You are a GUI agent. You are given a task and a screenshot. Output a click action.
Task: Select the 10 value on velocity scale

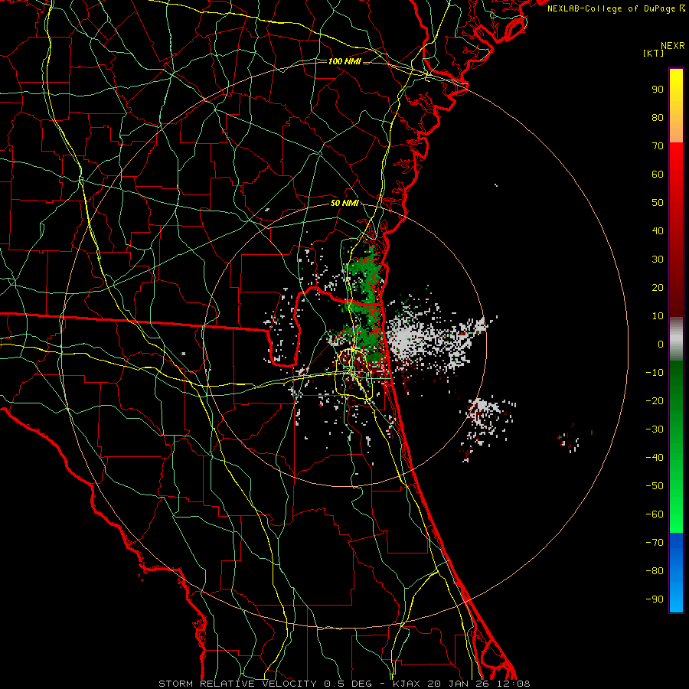658,316
